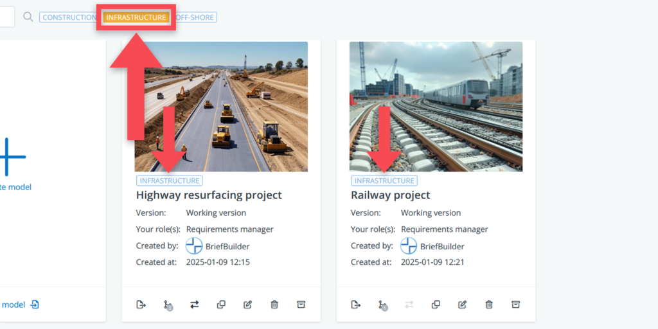This screenshot has height=329, width=658.
Task: Delete the Highway resurfacing project
Action: (274, 305)
